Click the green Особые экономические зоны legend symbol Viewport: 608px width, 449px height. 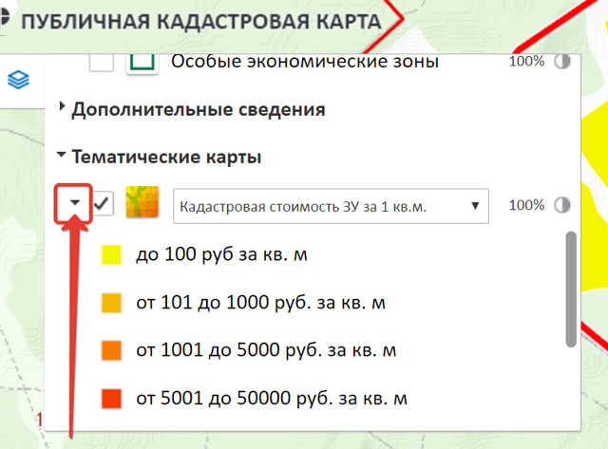[x=142, y=63]
